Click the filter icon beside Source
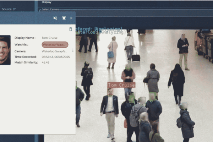Image resolution: width=213 pixels, height=142 pixels. tap(15, 9)
